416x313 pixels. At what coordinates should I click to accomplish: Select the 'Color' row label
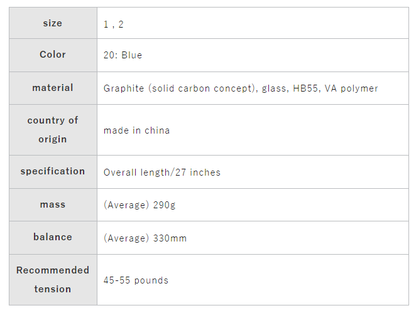pos(53,55)
